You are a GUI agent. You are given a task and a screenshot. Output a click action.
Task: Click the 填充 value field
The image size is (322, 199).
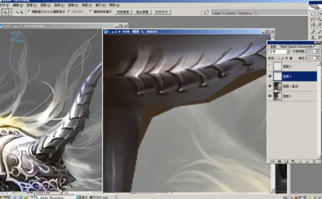click(311, 58)
